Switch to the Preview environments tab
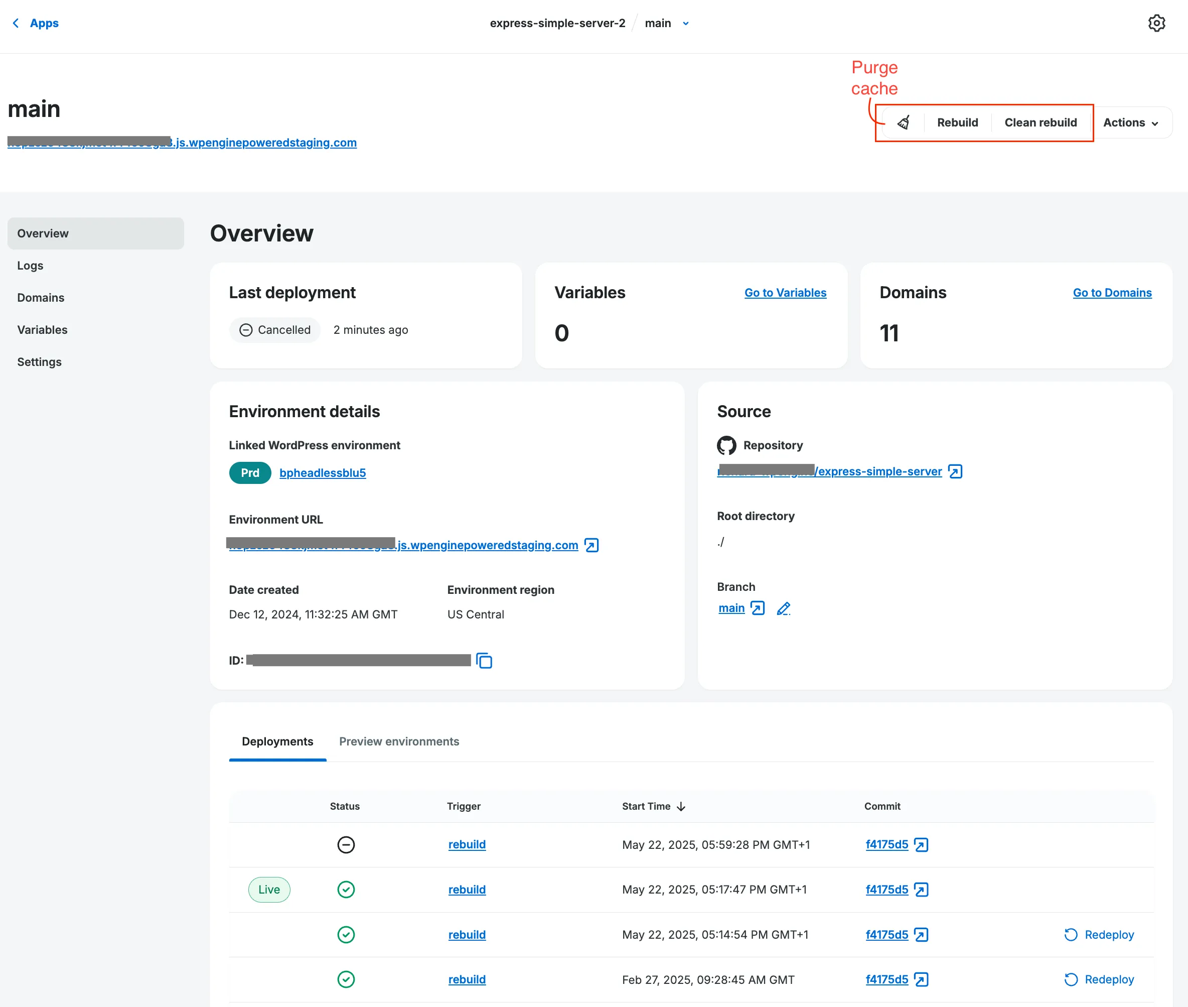Viewport: 1188px width, 1007px height. (399, 741)
